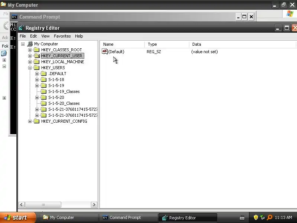Viewport: 297px width, 223px height.
Task: Open the View menu in Registry Editor
Action: click(45, 36)
